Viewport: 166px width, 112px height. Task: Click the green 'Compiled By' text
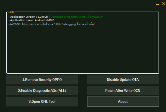(x=59, y=17)
